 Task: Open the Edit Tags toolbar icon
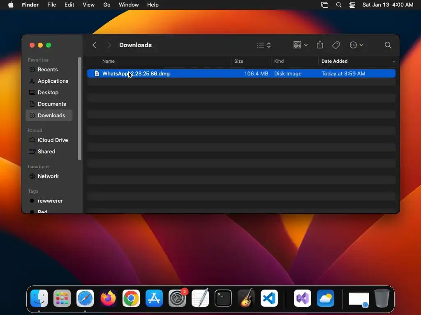pos(336,45)
